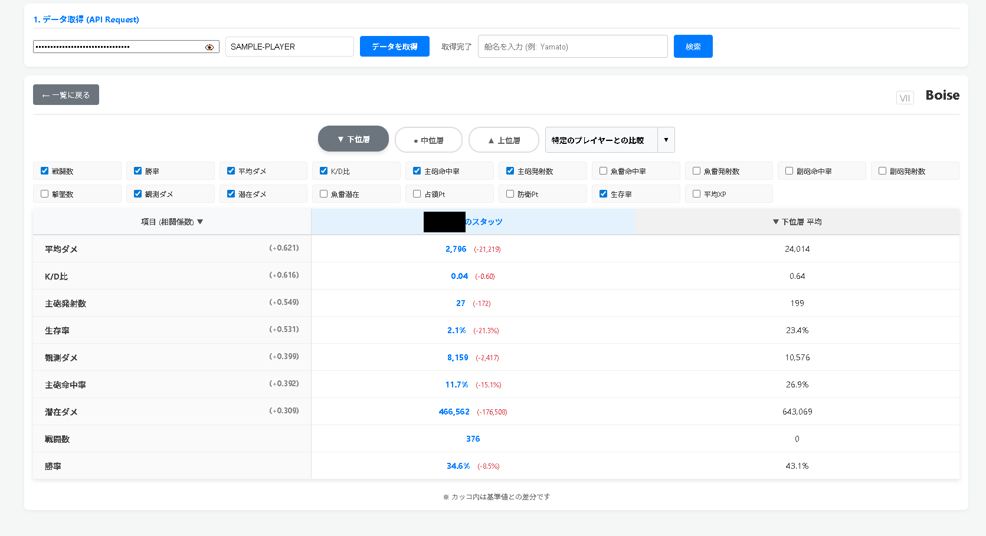Enable the 副砲発射数 checkbox

882,171
